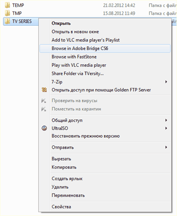Click the date 15.08.2012 11:49
The image size is (177, 216).
tap(119, 13)
